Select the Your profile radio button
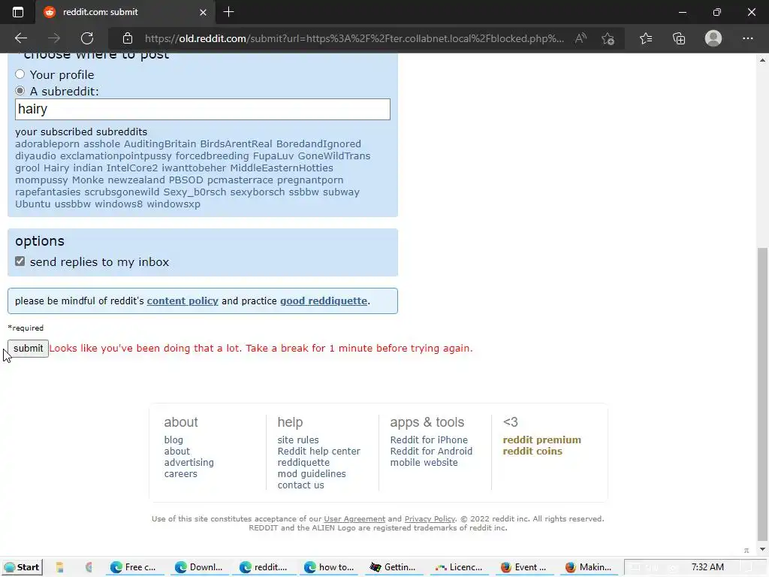Image resolution: width=769 pixels, height=577 pixels. point(20,74)
